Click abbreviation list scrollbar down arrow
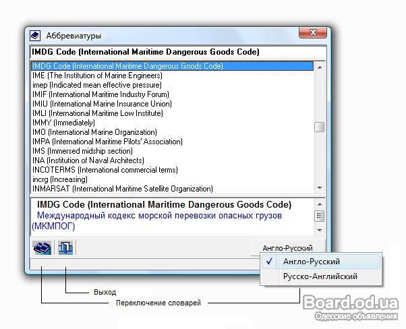This screenshot has width=406, height=329. (x=320, y=188)
